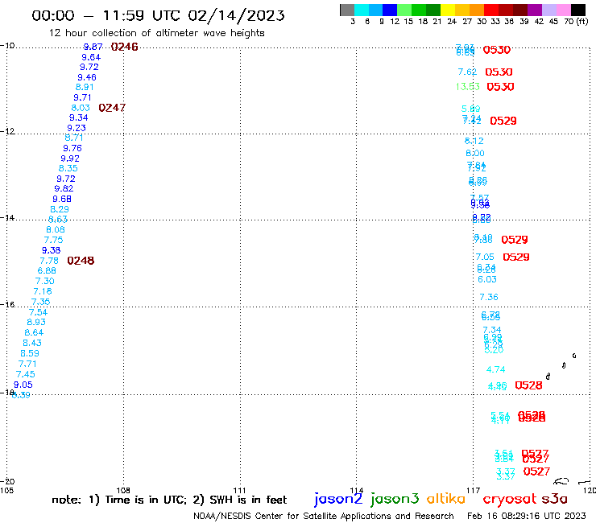Click the wave height value '8.59'

pos(30,353)
